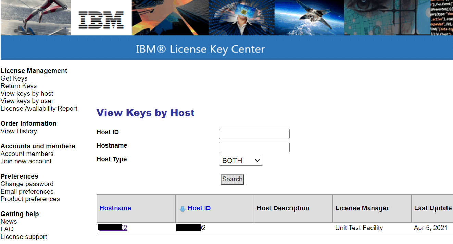Click the redacted Host ID cell ending in 02
453x244 pixels.
tap(191, 228)
